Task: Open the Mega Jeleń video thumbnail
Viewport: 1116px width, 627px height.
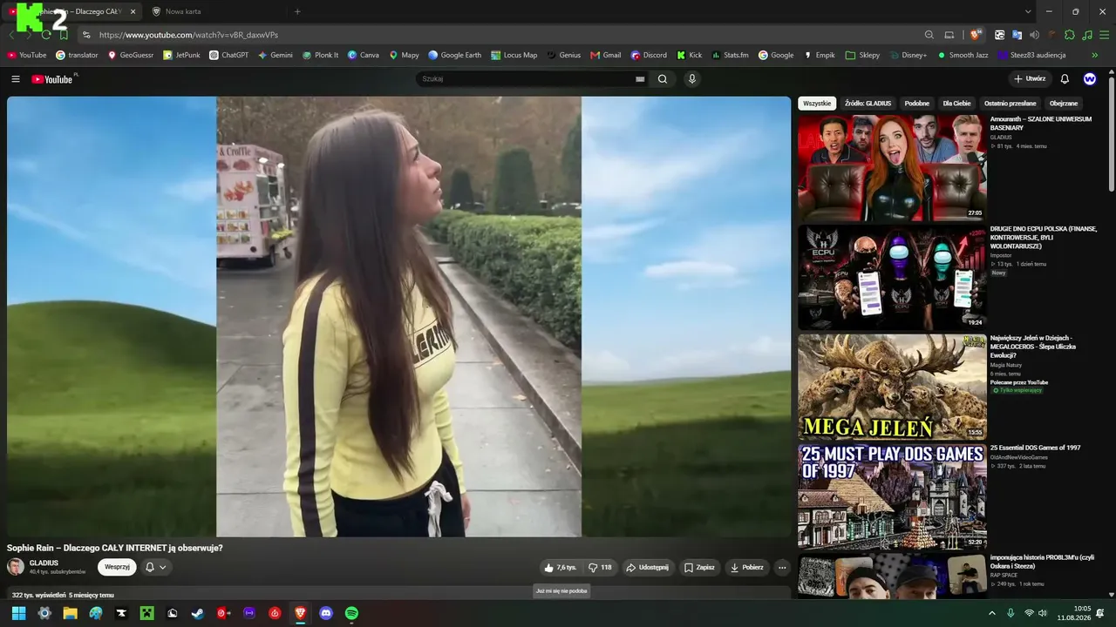Action: (x=892, y=387)
